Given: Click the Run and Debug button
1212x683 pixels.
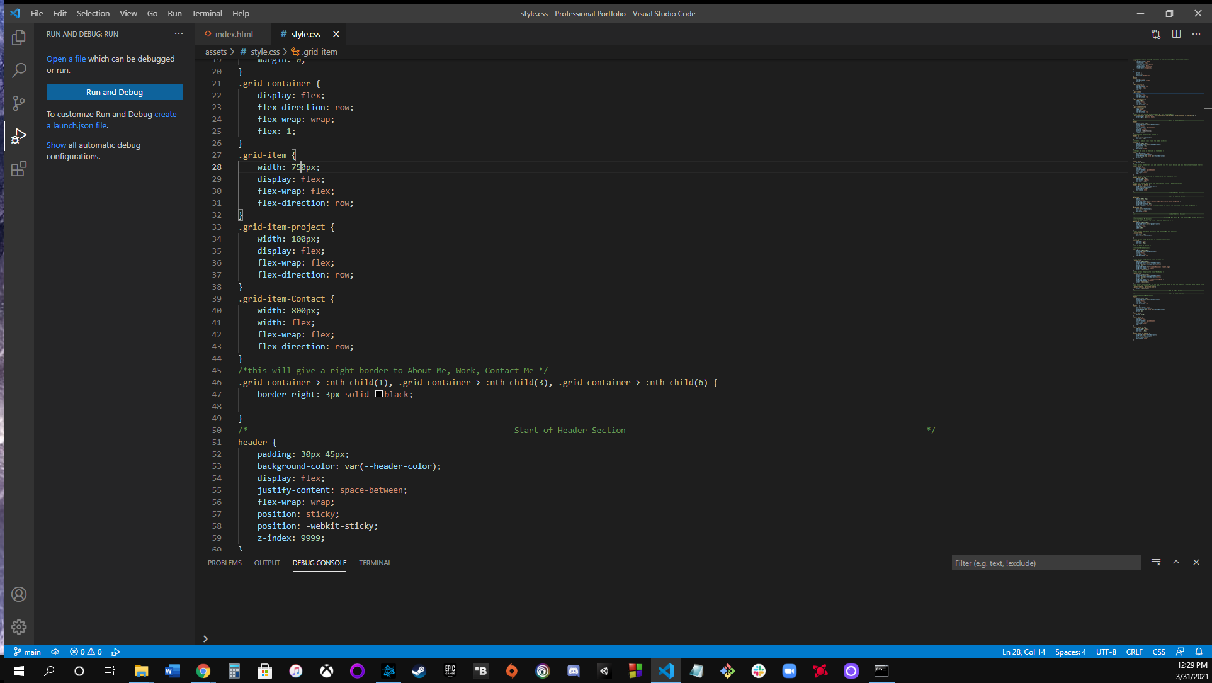Looking at the screenshot, I should coord(114,92).
